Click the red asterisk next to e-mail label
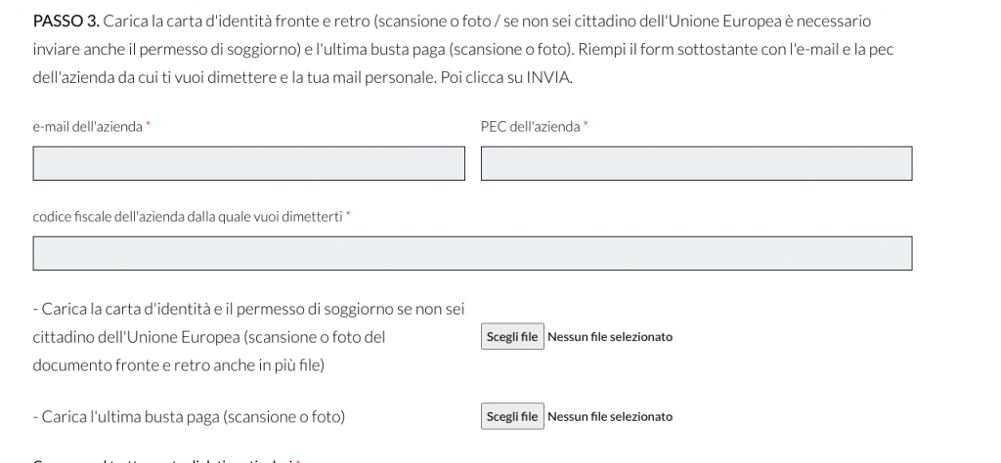This screenshot has width=1001, height=463. click(x=148, y=126)
